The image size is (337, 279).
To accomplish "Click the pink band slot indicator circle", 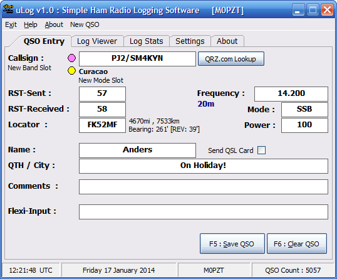I will [71, 58].
